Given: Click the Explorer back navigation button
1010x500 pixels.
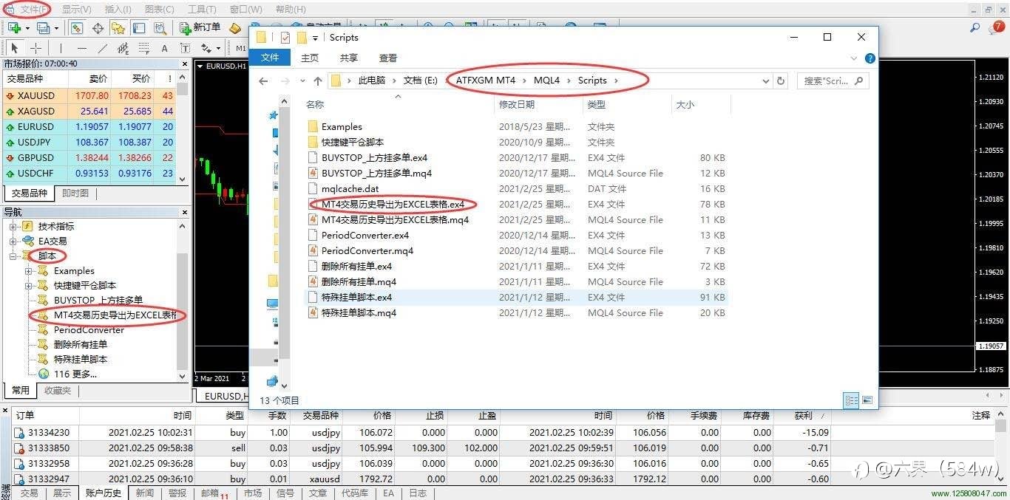Looking at the screenshot, I should point(264,81).
